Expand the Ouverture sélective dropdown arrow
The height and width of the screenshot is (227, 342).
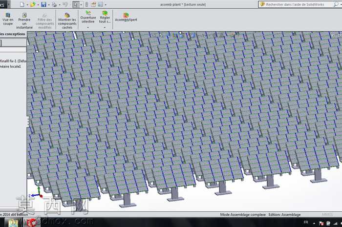(x=88, y=27)
